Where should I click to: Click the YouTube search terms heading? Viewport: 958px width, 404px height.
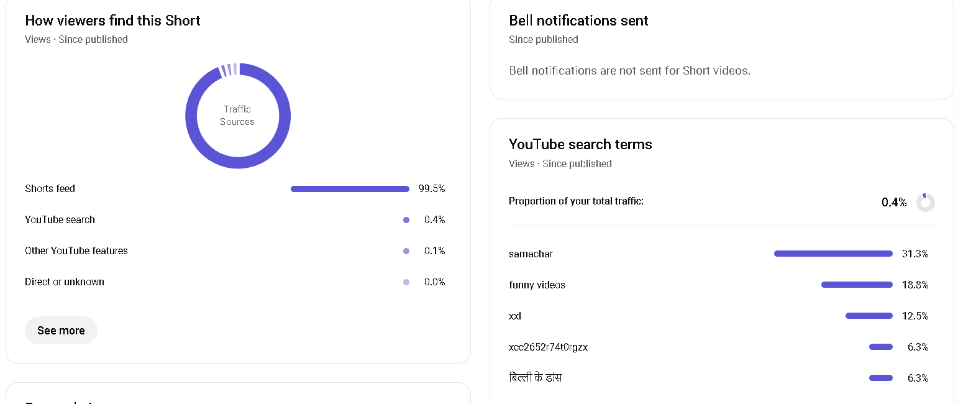click(580, 144)
